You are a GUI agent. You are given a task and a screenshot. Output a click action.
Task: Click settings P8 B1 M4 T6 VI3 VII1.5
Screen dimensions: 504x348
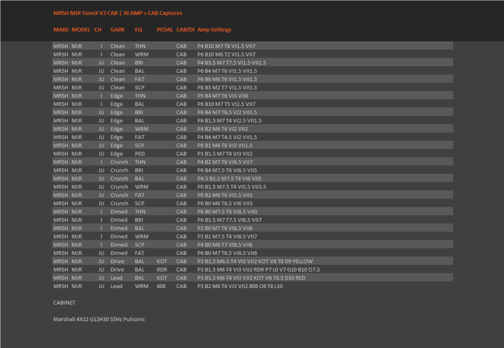tap(225, 146)
